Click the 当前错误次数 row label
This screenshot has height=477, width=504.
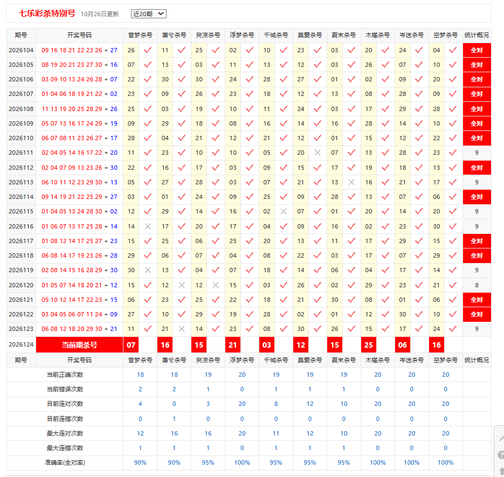(x=65, y=389)
